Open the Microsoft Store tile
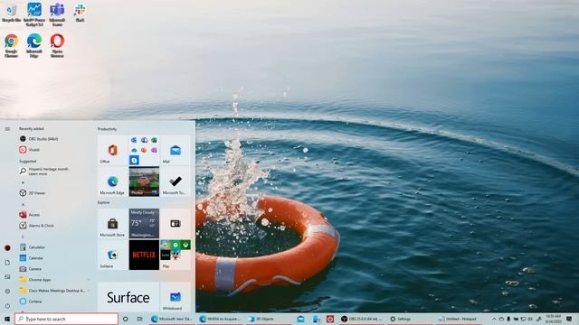Viewport: 579px width, 325px height. tap(112, 223)
